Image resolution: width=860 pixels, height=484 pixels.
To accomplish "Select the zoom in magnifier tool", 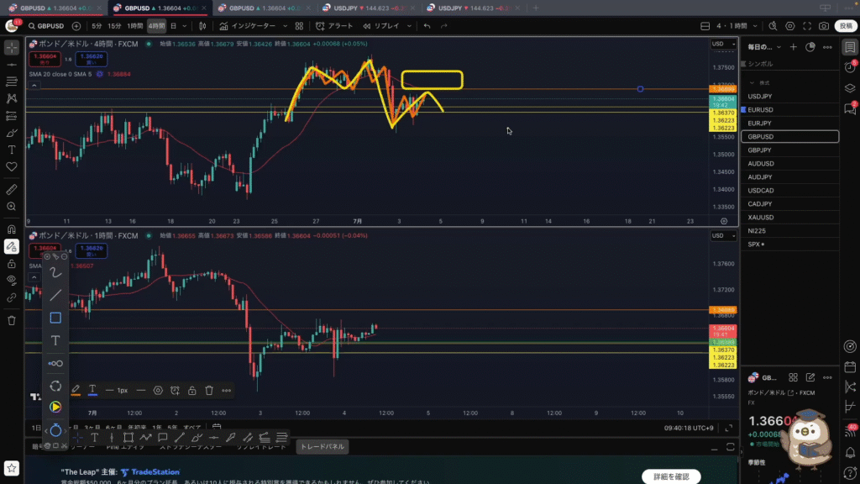I will point(12,207).
